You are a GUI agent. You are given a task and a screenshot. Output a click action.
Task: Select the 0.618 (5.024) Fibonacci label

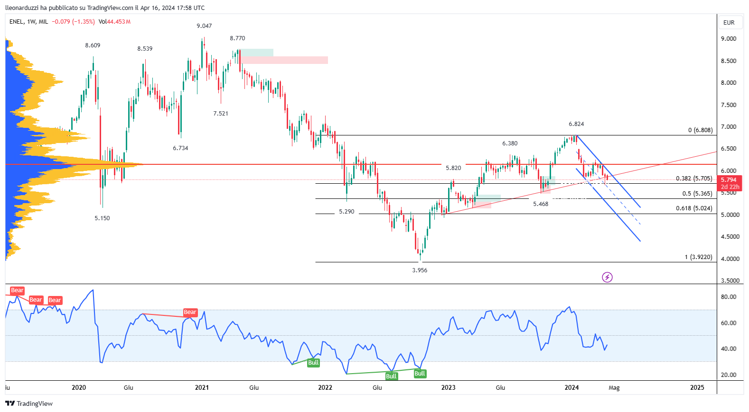pos(694,208)
